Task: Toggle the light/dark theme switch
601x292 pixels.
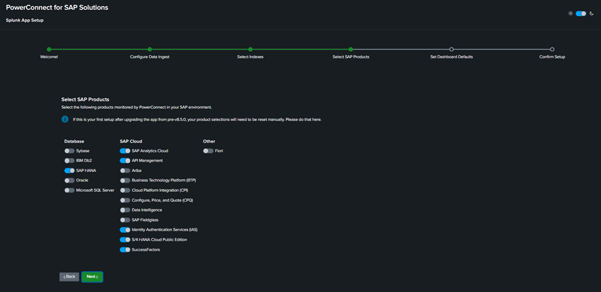Action: 581,13
